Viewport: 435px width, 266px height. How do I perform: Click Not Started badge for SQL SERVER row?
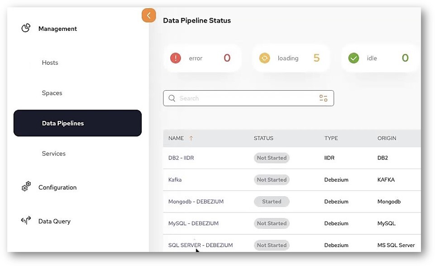(272, 245)
